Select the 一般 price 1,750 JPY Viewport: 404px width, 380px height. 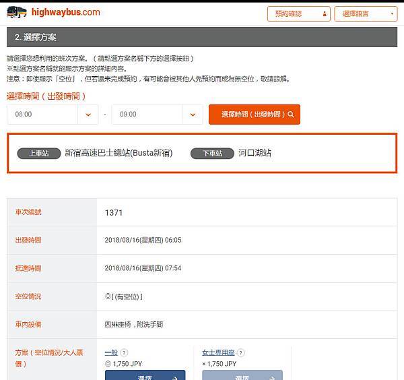click(127, 364)
